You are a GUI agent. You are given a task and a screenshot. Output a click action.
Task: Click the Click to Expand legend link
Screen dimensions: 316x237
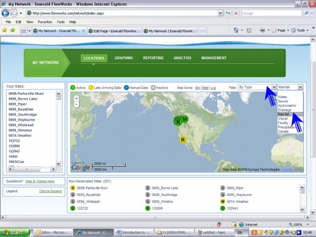[51, 191]
